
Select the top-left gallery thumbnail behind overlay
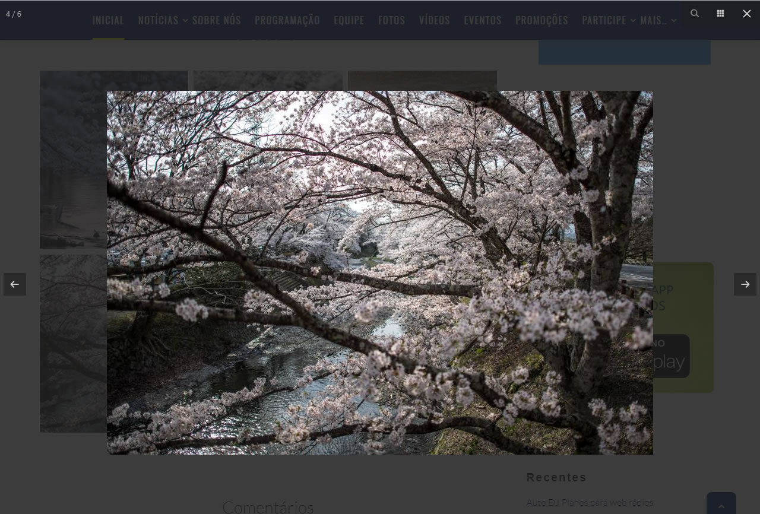pyautogui.click(x=73, y=159)
